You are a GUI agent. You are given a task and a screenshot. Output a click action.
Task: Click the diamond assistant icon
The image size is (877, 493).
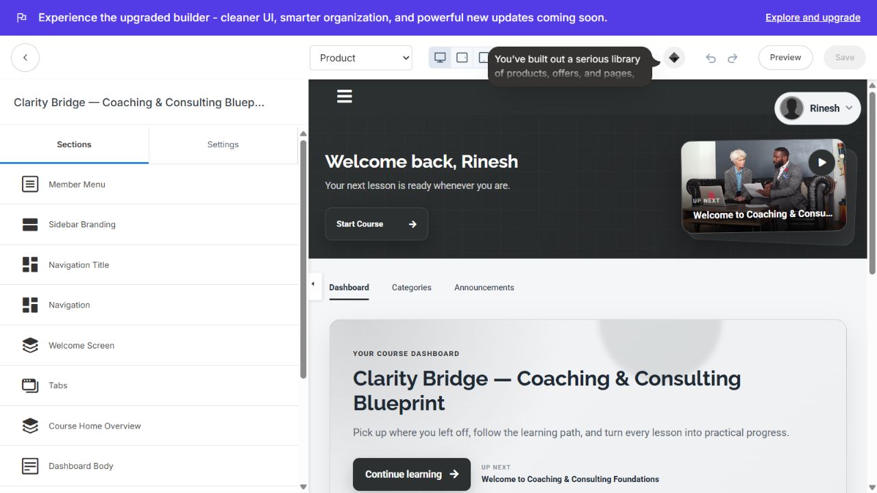coord(674,58)
